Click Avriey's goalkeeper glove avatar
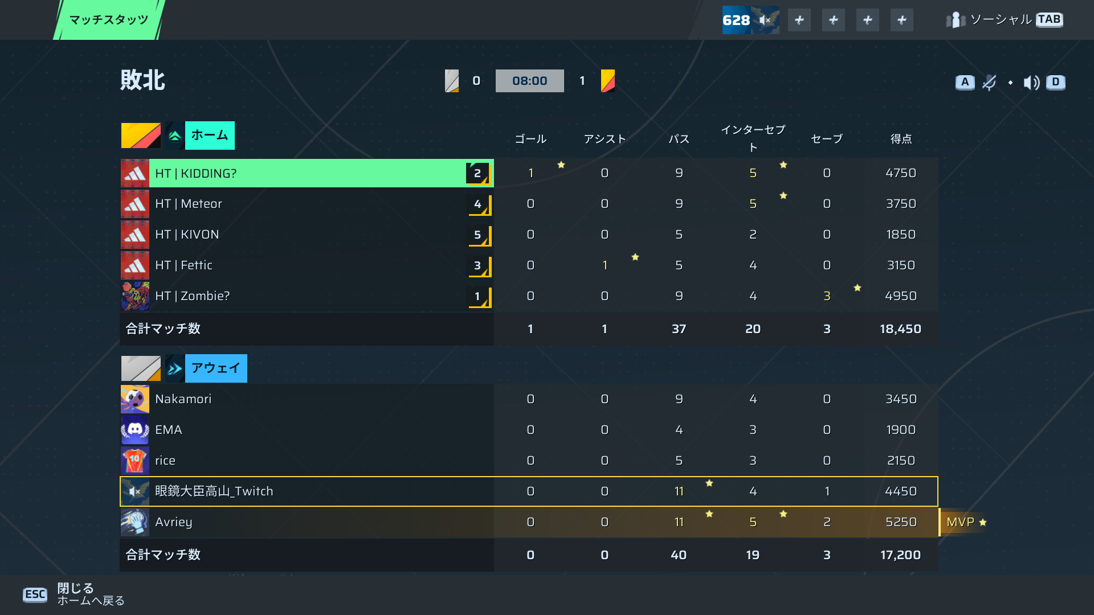1094x615 pixels. coord(135,522)
